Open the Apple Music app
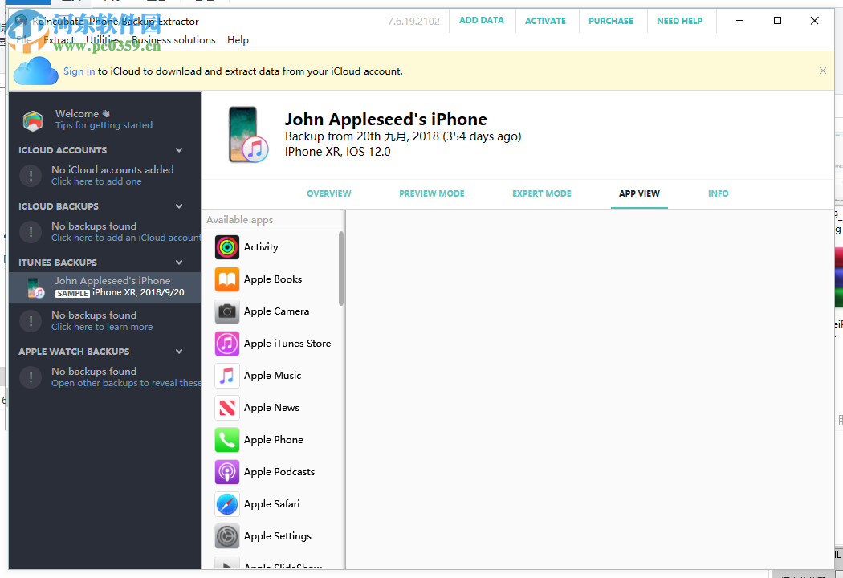The height and width of the screenshot is (578, 843). pos(226,375)
